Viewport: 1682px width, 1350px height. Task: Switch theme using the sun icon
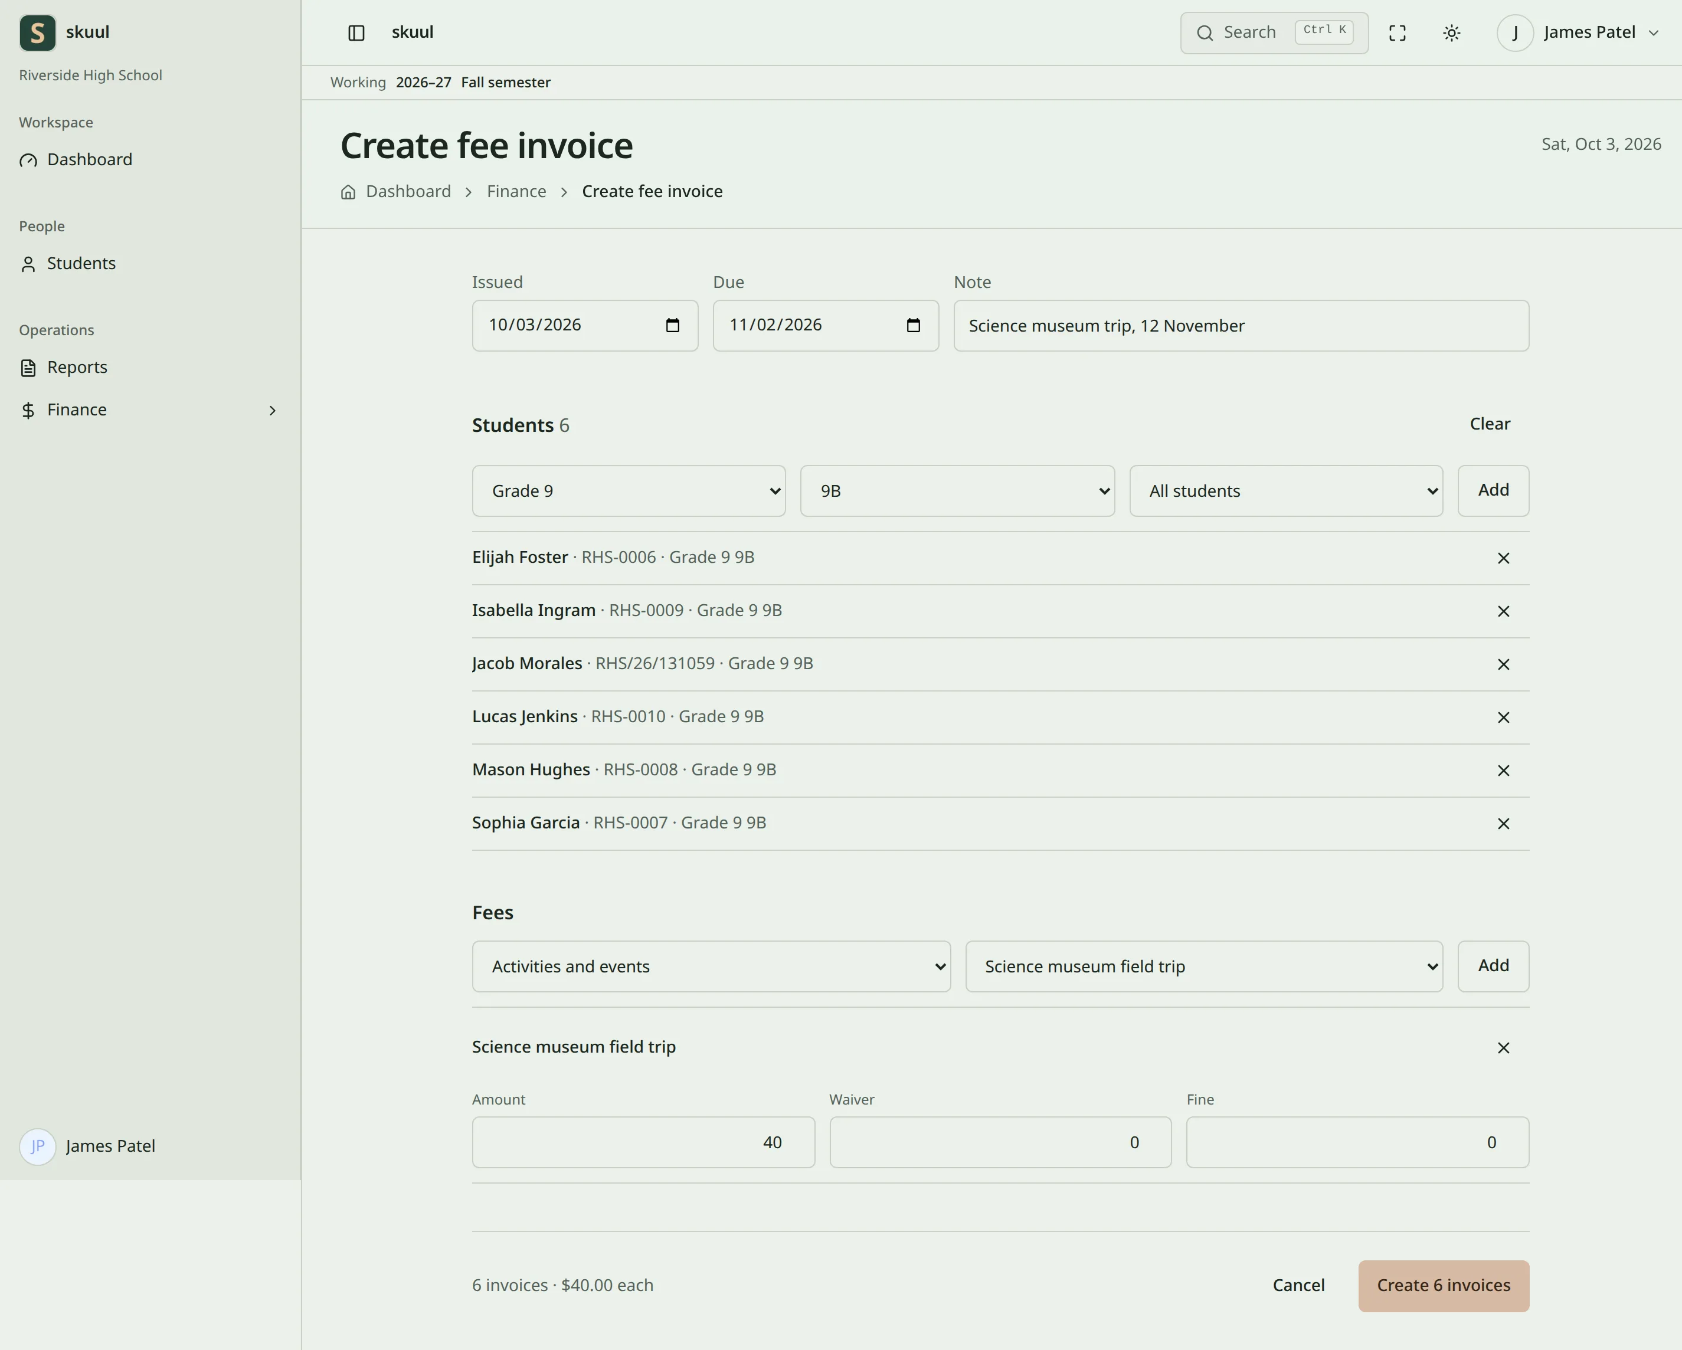[x=1452, y=33]
